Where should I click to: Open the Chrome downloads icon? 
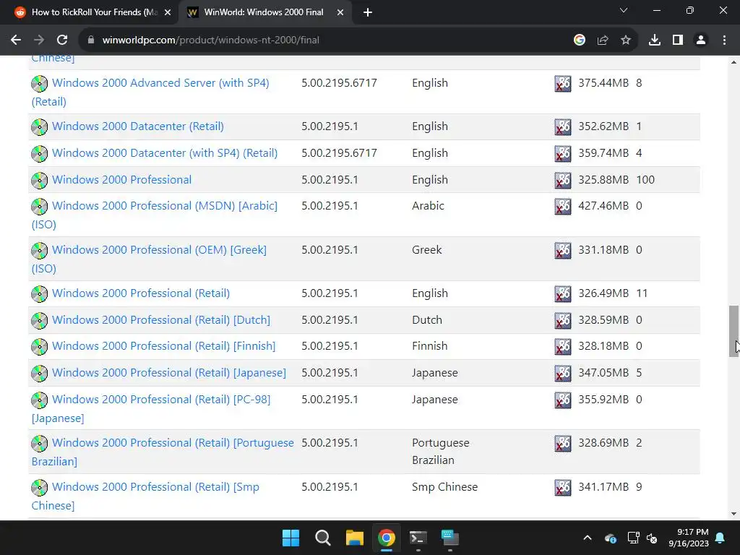click(655, 40)
